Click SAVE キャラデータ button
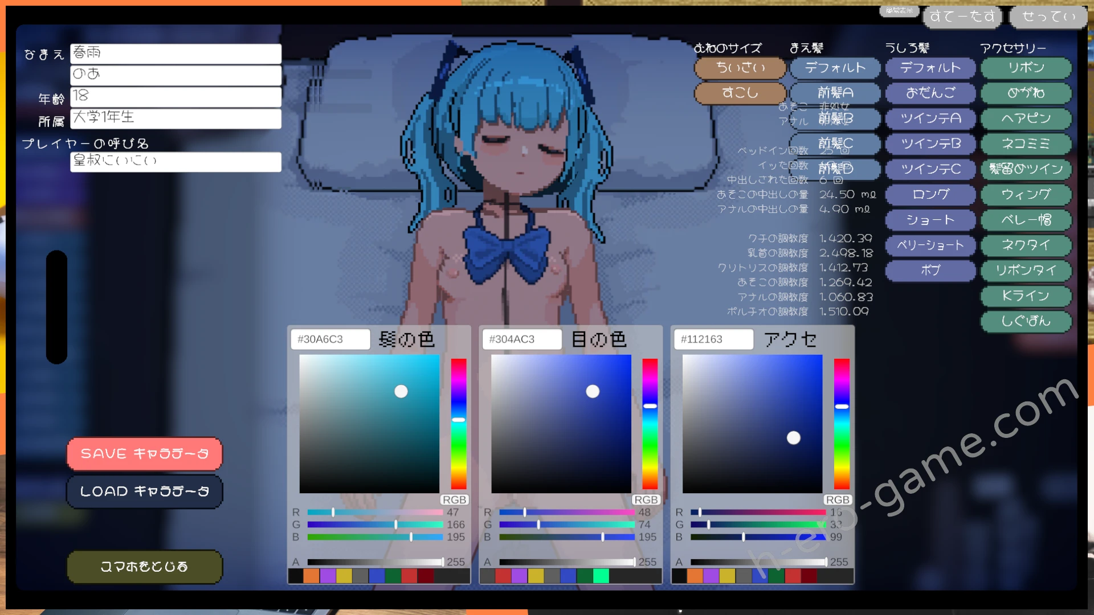The height and width of the screenshot is (615, 1094). pos(145,454)
